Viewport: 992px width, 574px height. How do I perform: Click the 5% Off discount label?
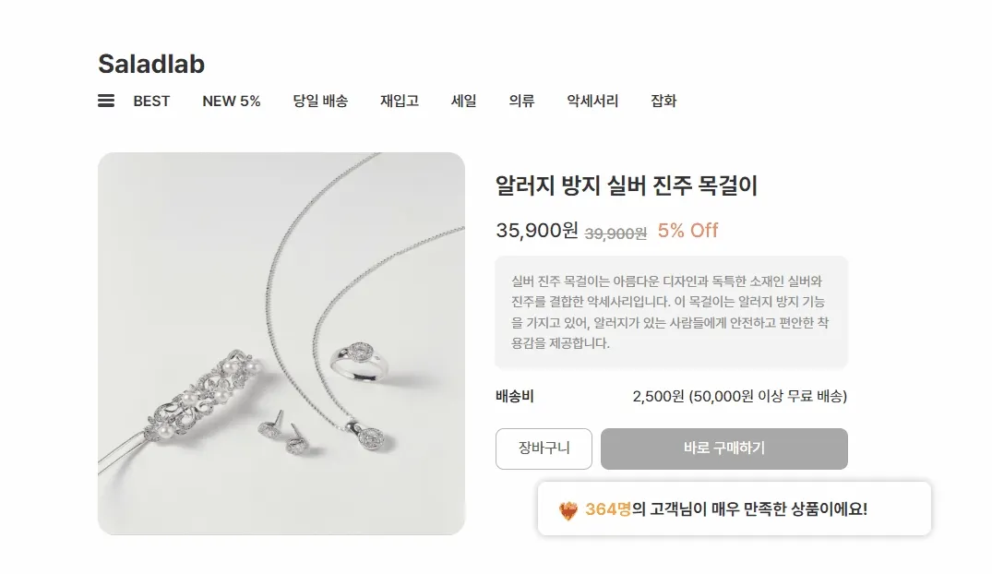coord(687,231)
